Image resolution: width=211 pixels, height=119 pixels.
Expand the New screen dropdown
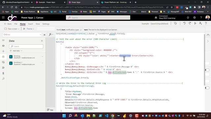19,29
